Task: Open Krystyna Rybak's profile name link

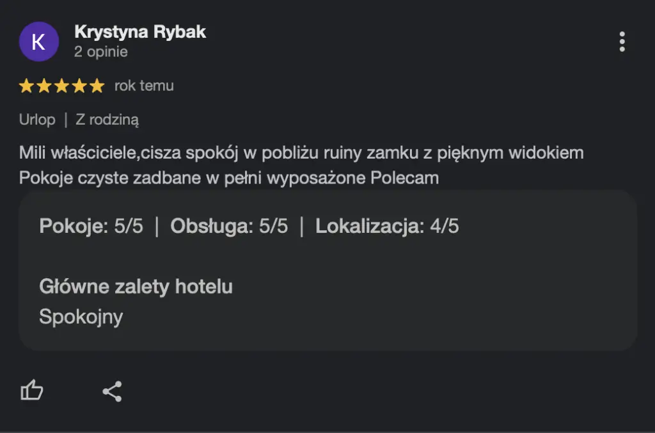Action: point(140,32)
